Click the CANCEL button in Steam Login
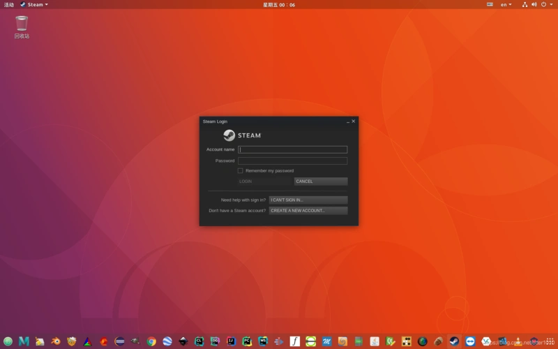The image size is (558, 349). point(321,181)
